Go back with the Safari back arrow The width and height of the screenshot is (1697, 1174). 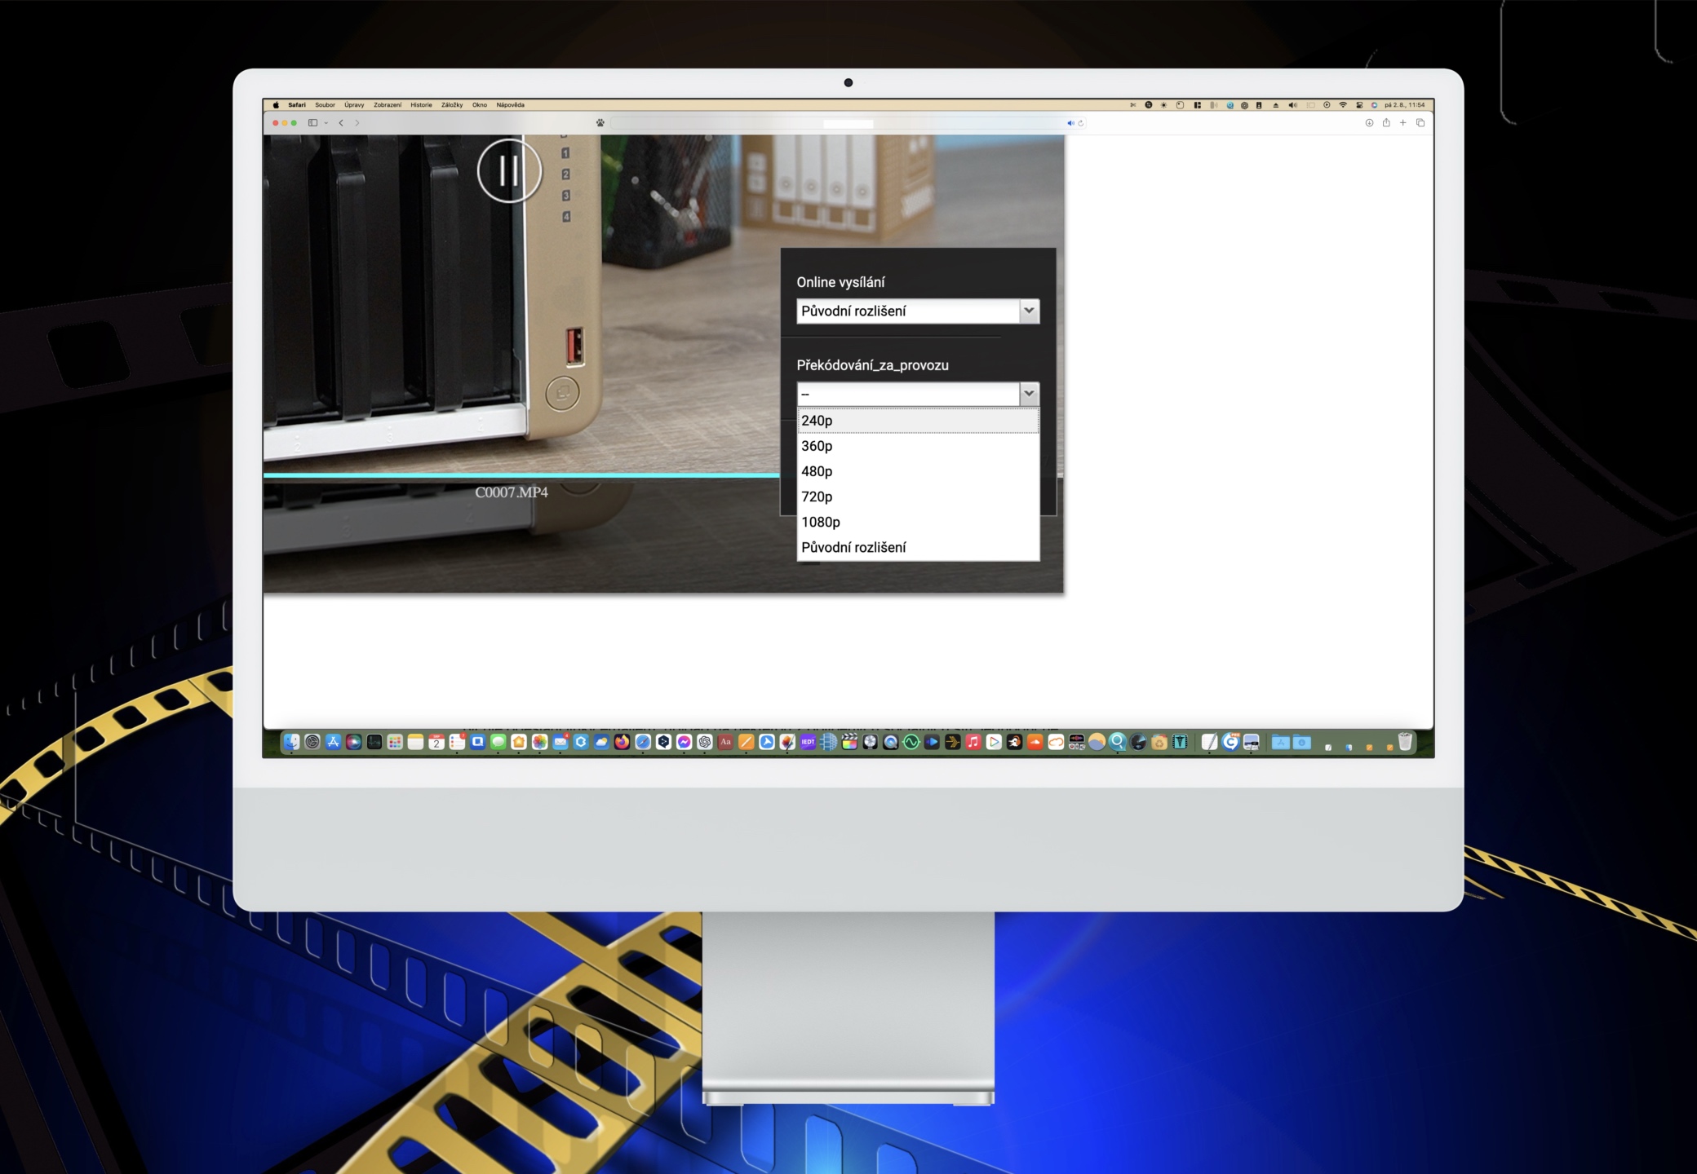point(341,123)
